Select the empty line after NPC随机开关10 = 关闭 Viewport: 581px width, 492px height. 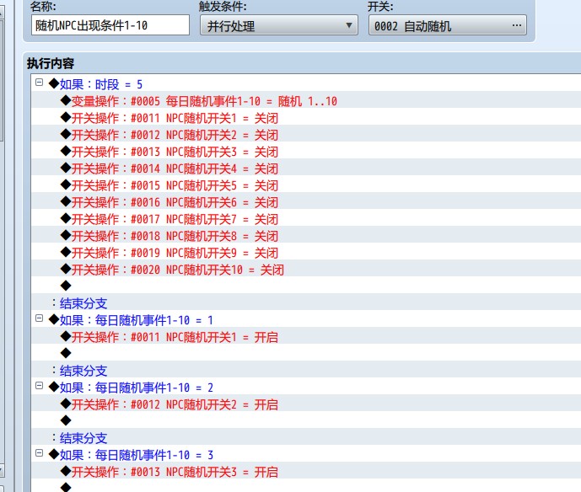(x=306, y=286)
